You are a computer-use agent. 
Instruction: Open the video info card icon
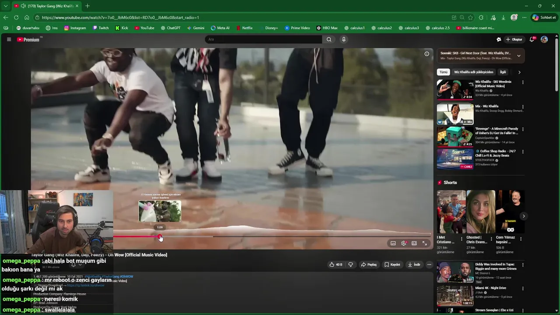427,54
